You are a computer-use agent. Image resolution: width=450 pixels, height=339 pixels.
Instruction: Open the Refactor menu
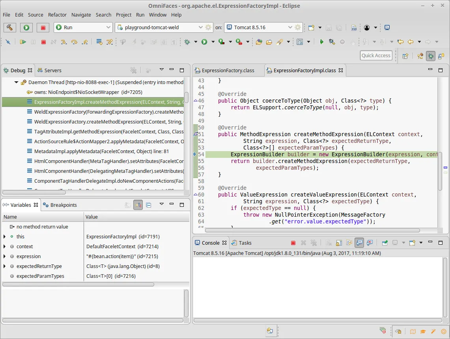[57, 15]
